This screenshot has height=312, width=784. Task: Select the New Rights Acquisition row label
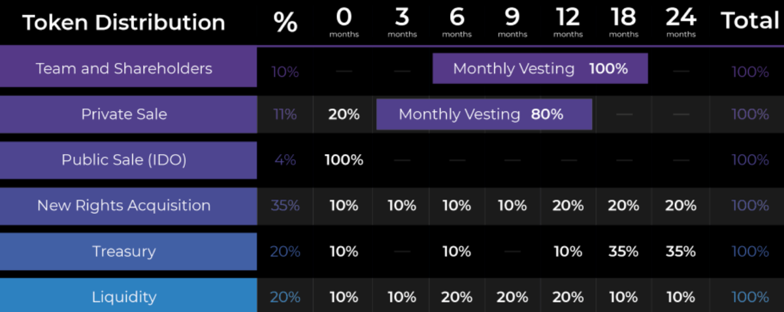coord(124,206)
